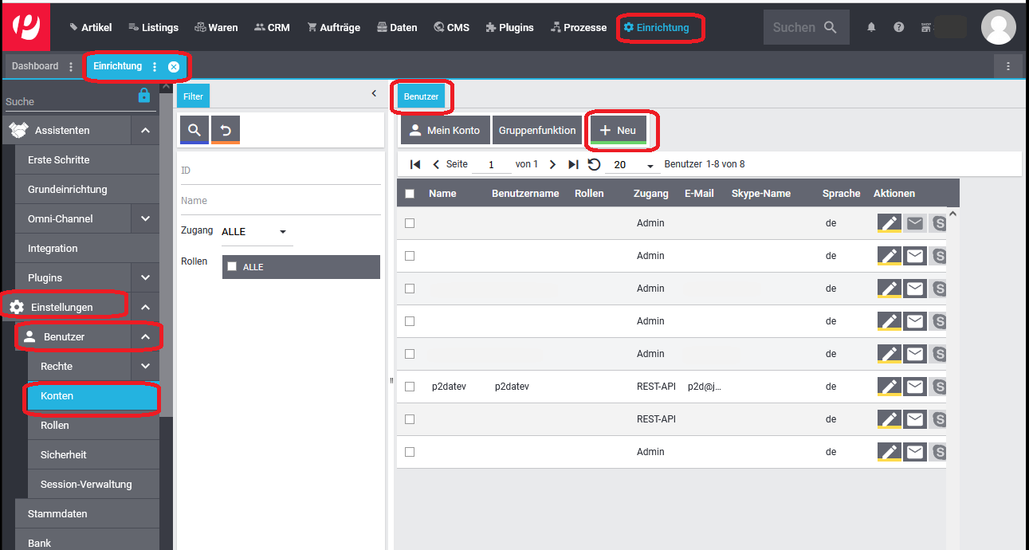Open the Zugang ALLE dropdown

click(x=255, y=232)
